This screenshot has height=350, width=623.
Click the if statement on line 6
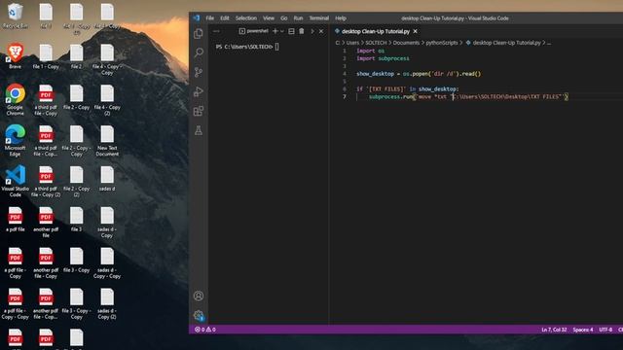(x=408, y=89)
